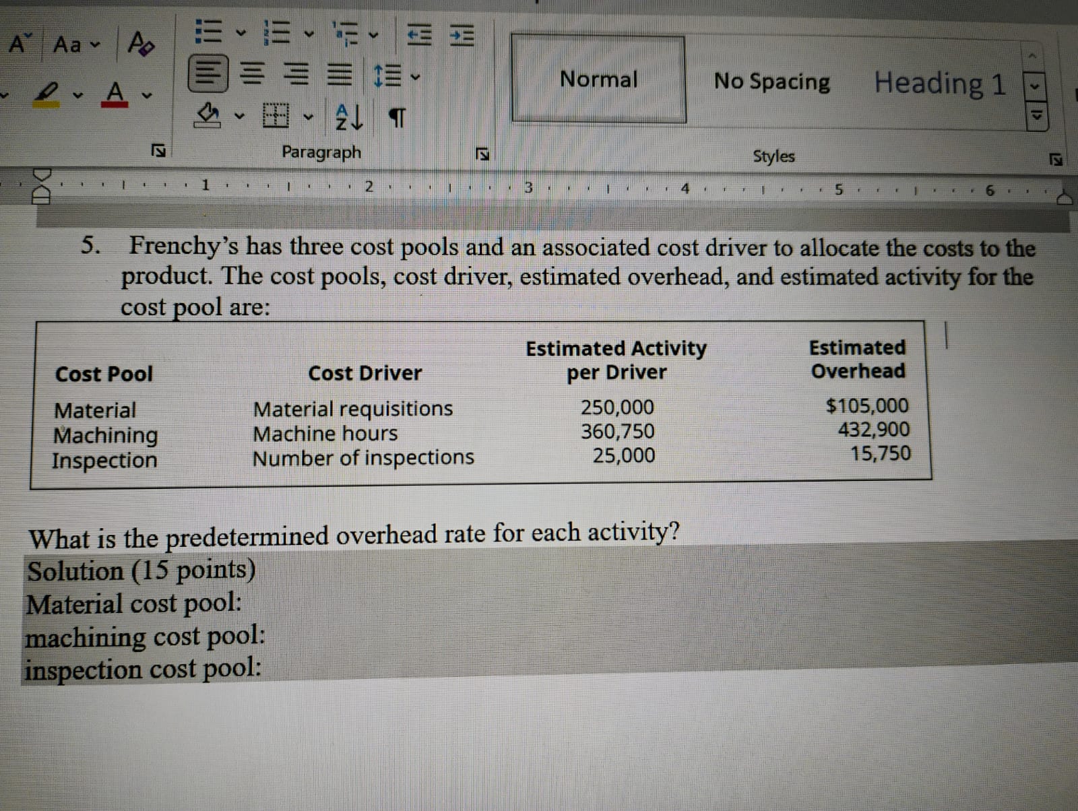Open the highlight color dropdown arrow
This screenshot has width=1078, height=811.
[x=78, y=94]
